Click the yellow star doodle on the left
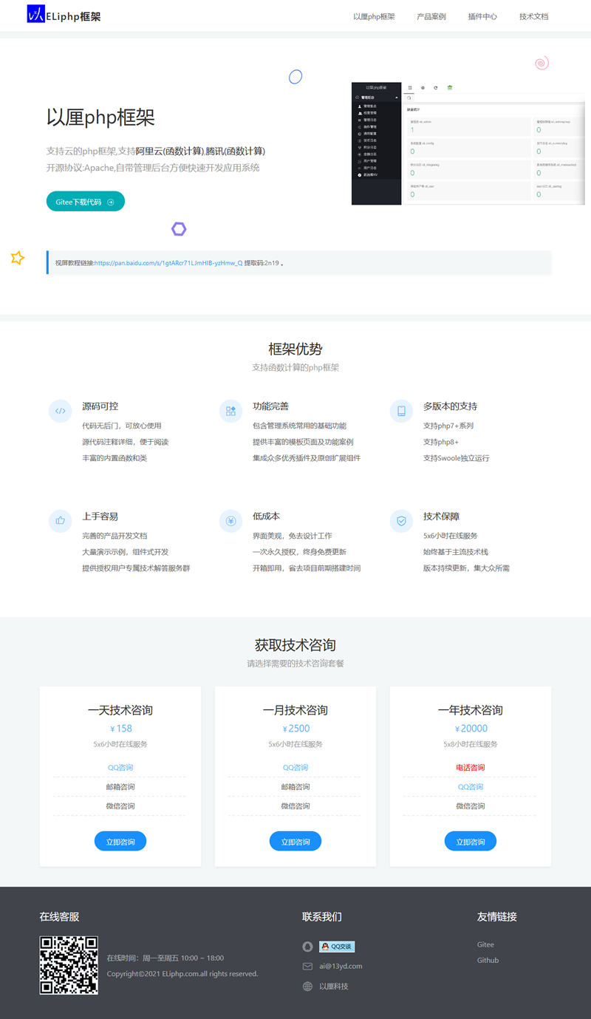This screenshot has width=591, height=1019. [17, 258]
